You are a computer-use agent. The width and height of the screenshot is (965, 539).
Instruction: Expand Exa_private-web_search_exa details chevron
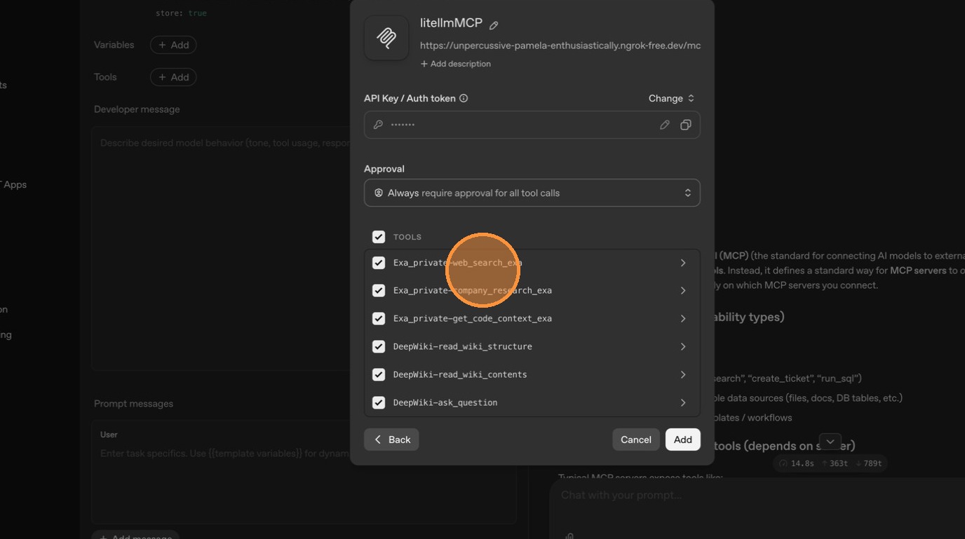pyautogui.click(x=683, y=263)
